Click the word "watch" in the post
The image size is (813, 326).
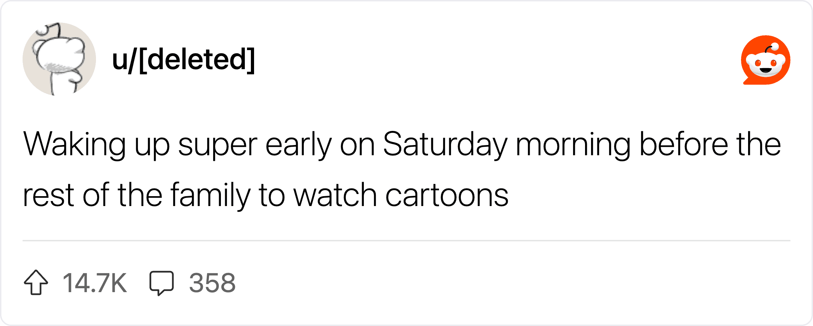pos(335,195)
